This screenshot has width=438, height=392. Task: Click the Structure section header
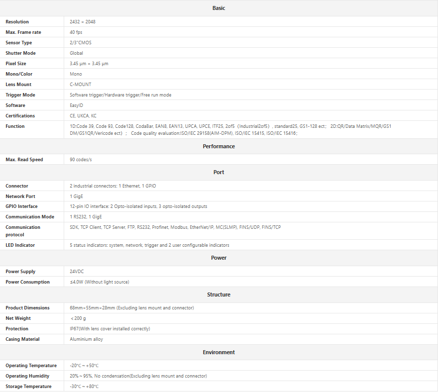click(x=219, y=294)
